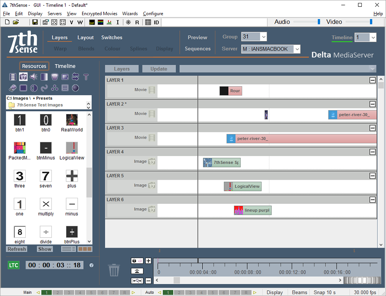
Task: Click the zoom-to-fit timeline icon
Action: (137, 281)
